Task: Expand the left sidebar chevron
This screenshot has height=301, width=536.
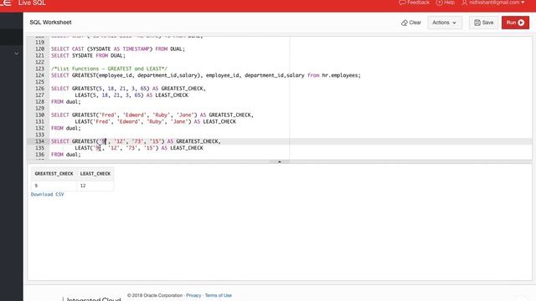Action: click(x=17, y=54)
